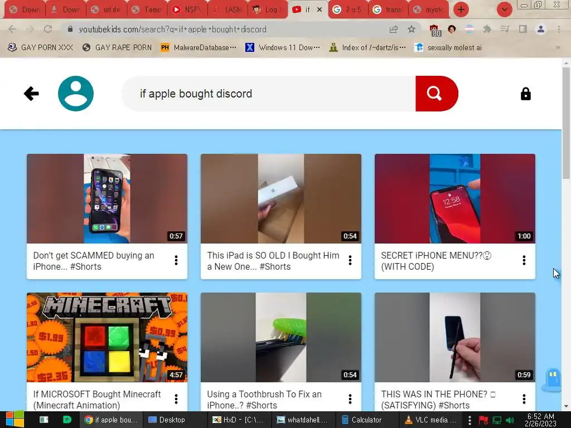Screen dimensions: 571x428
Task: Click the network tray icon
Action: (x=497, y=420)
